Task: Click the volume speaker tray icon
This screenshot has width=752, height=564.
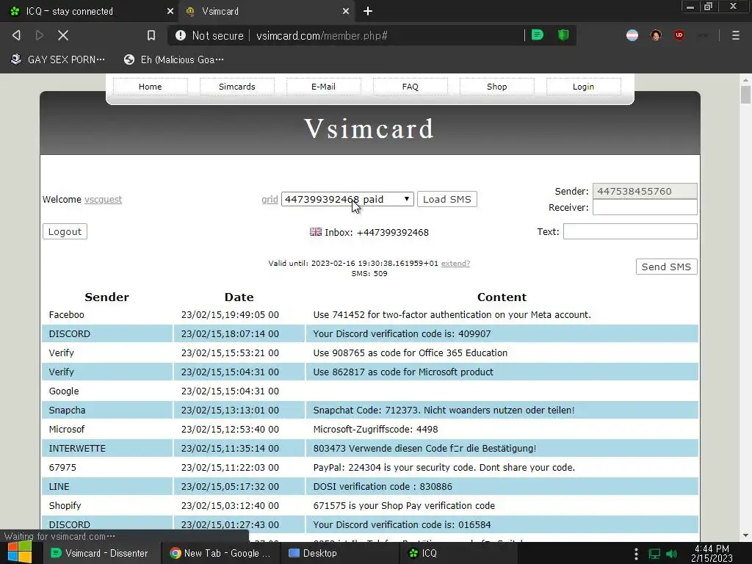Action: [672, 554]
